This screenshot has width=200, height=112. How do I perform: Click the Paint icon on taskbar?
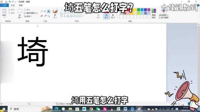(x=139, y=109)
